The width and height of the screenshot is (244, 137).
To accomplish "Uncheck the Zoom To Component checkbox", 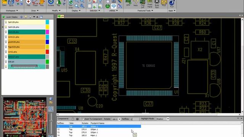I will [83, 119].
